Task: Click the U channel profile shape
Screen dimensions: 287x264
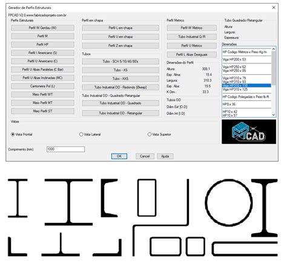Action: 109,198
